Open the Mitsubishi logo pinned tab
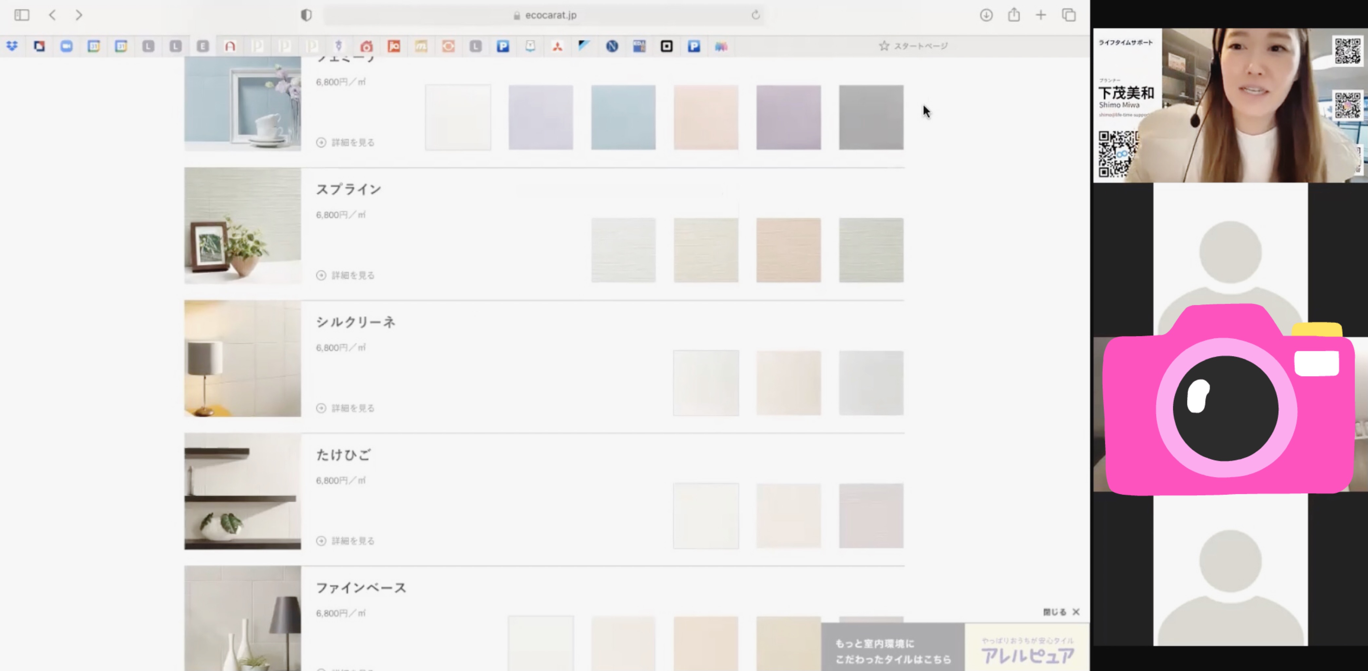This screenshot has height=671, width=1368. click(x=558, y=46)
